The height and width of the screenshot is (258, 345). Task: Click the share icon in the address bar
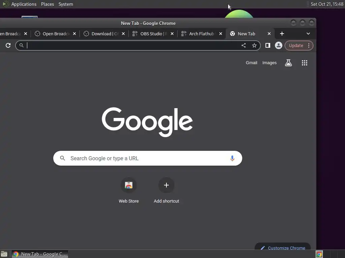point(244,45)
